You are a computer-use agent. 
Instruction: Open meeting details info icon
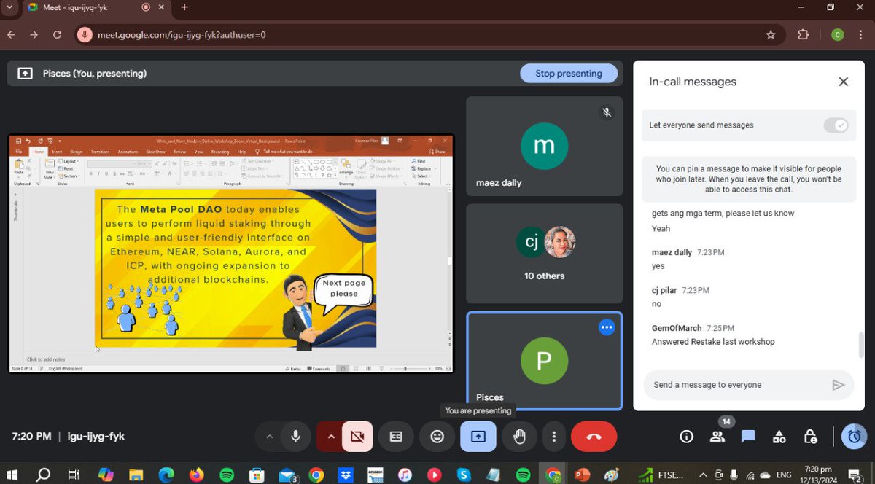686,437
